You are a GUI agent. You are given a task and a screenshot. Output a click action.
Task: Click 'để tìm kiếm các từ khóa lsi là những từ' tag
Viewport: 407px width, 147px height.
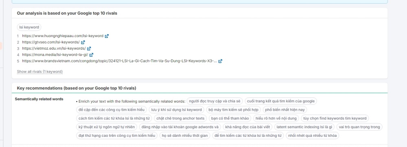pyautogui.click(x=248, y=136)
